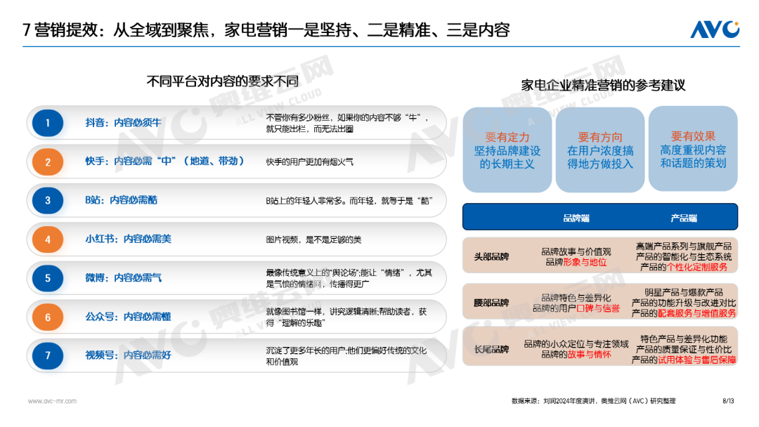Image resolution: width=759 pixels, height=427 pixels.
Task: Select the 腰部品牌 row label
Action: click(x=491, y=303)
